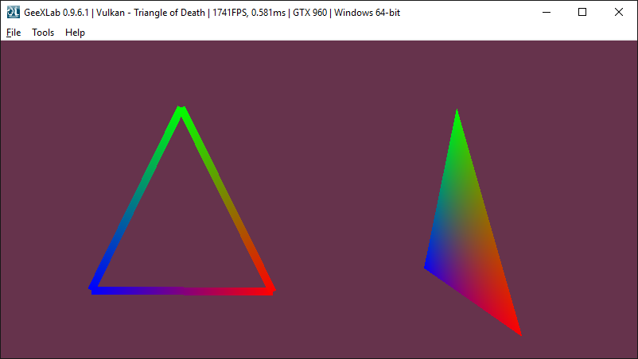
Task: Minimize the GeeXLab window
Action: (545, 12)
